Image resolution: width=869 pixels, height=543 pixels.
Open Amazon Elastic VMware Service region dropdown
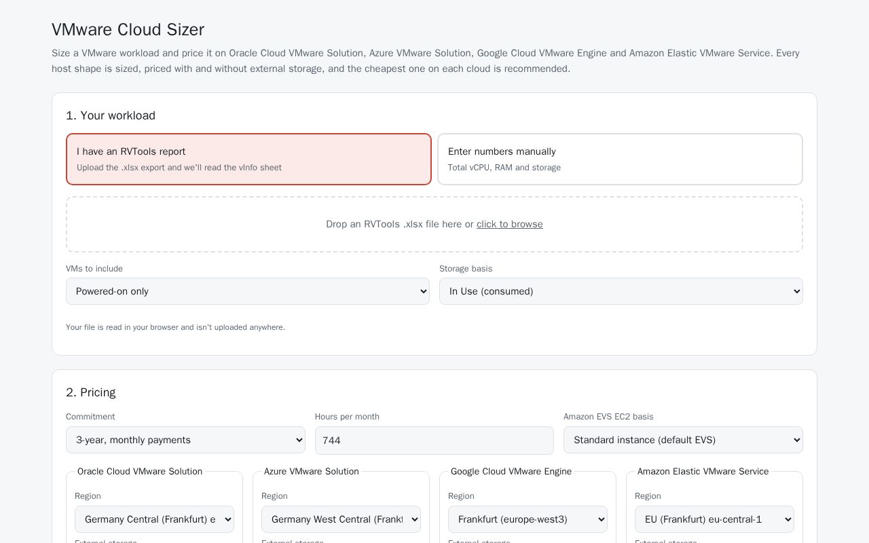click(714, 519)
